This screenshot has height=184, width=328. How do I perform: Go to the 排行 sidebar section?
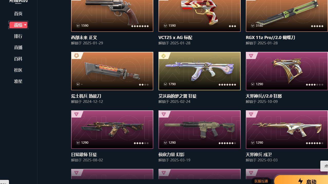(18, 36)
